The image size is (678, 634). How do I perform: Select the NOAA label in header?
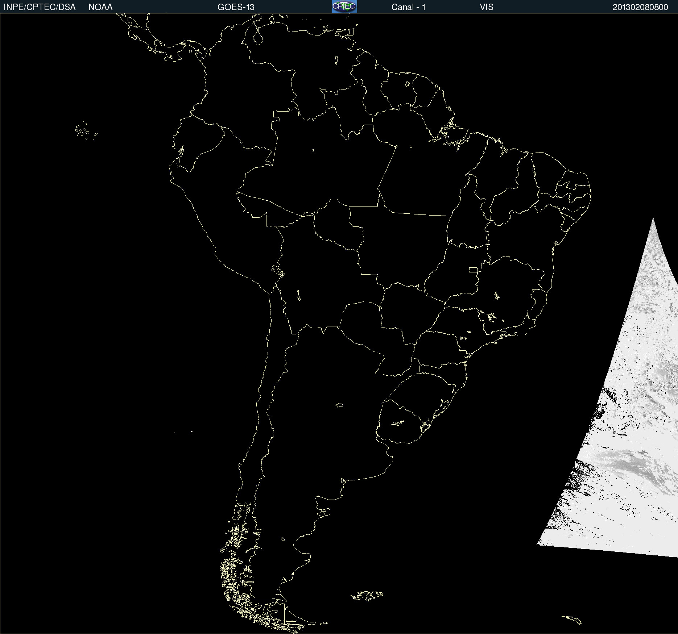click(x=100, y=7)
